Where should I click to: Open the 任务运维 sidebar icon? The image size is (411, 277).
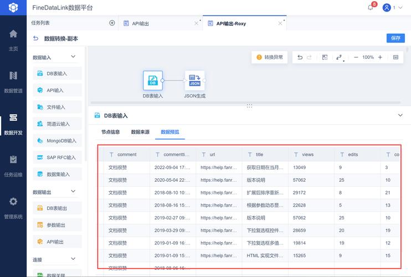[13, 160]
